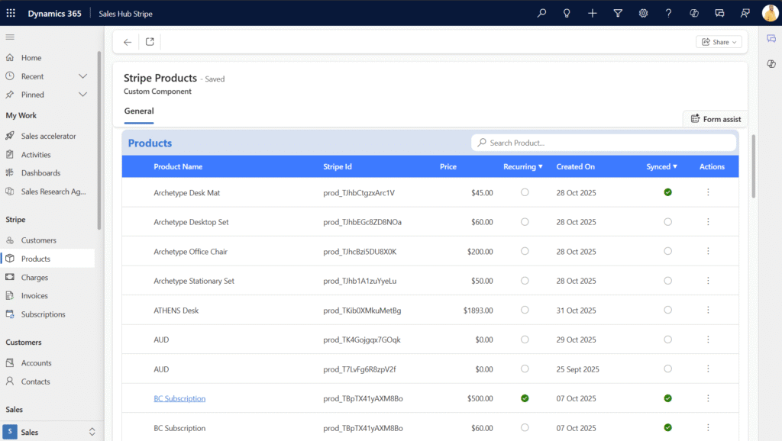782x441 pixels.
Task: Click the green Synced checkmark for BC Subscription
Action: click(667, 398)
